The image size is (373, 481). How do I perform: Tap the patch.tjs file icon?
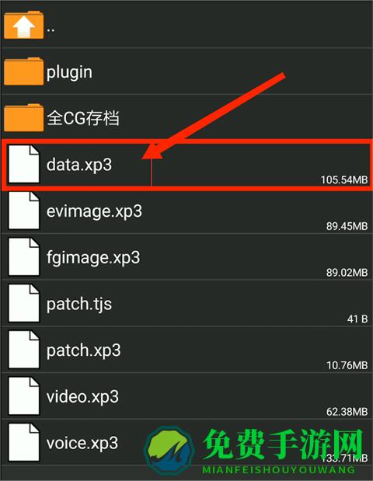(24, 303)
